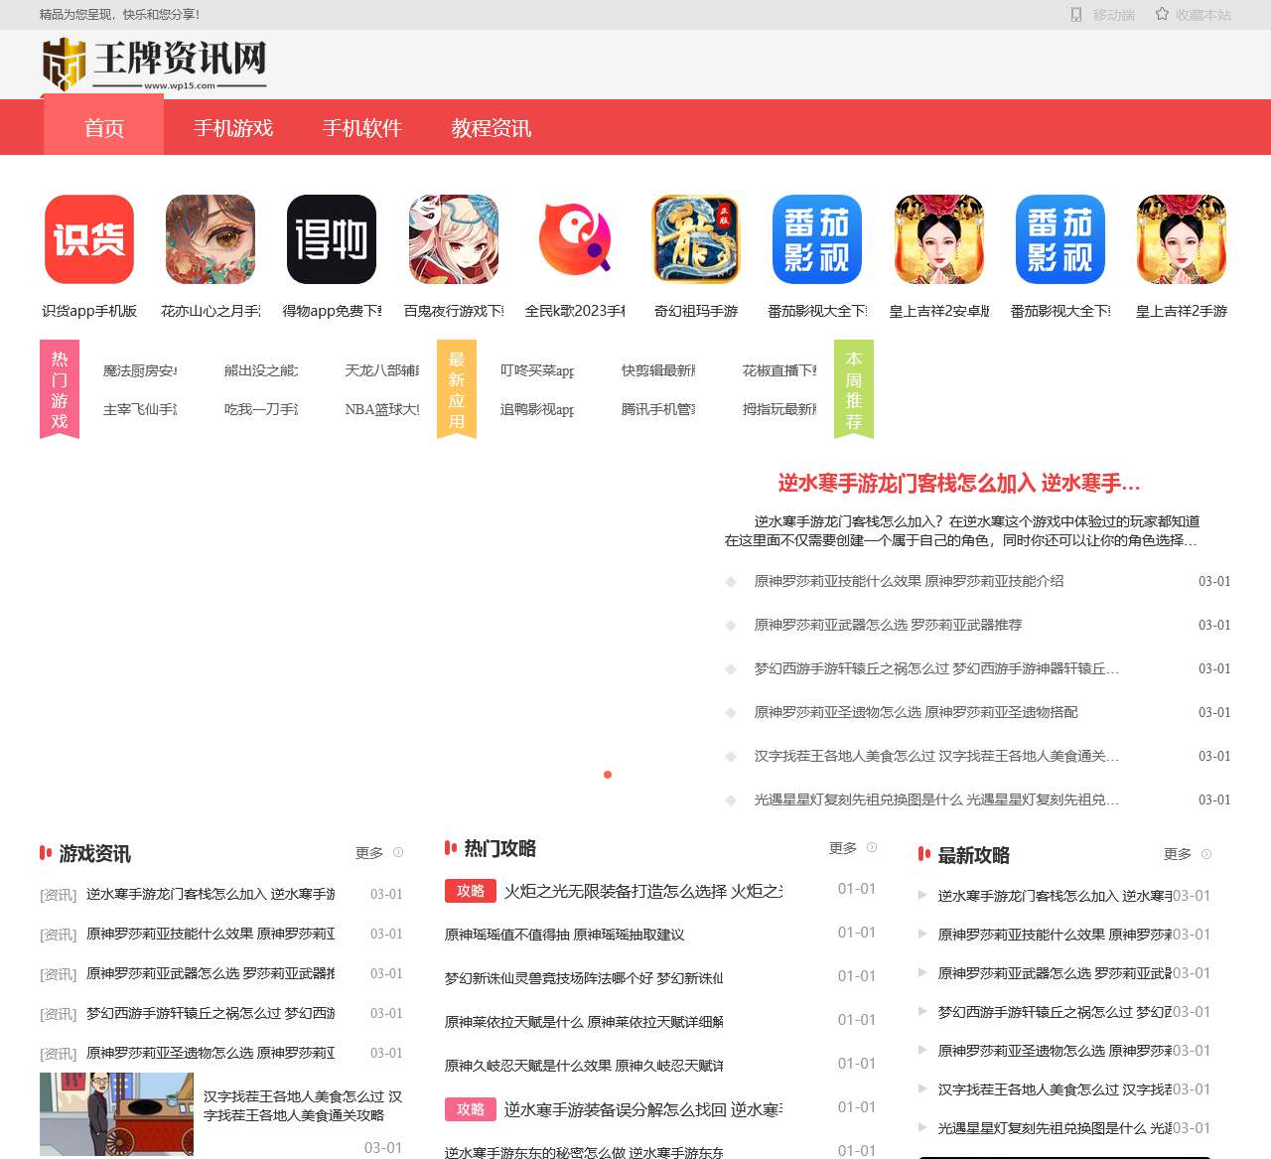The image size is (1271, 1159).
Task: Open 原神罗莎莉亚武器怎么选 in 最新攻略 list
Action: [x=1055, y=973]
